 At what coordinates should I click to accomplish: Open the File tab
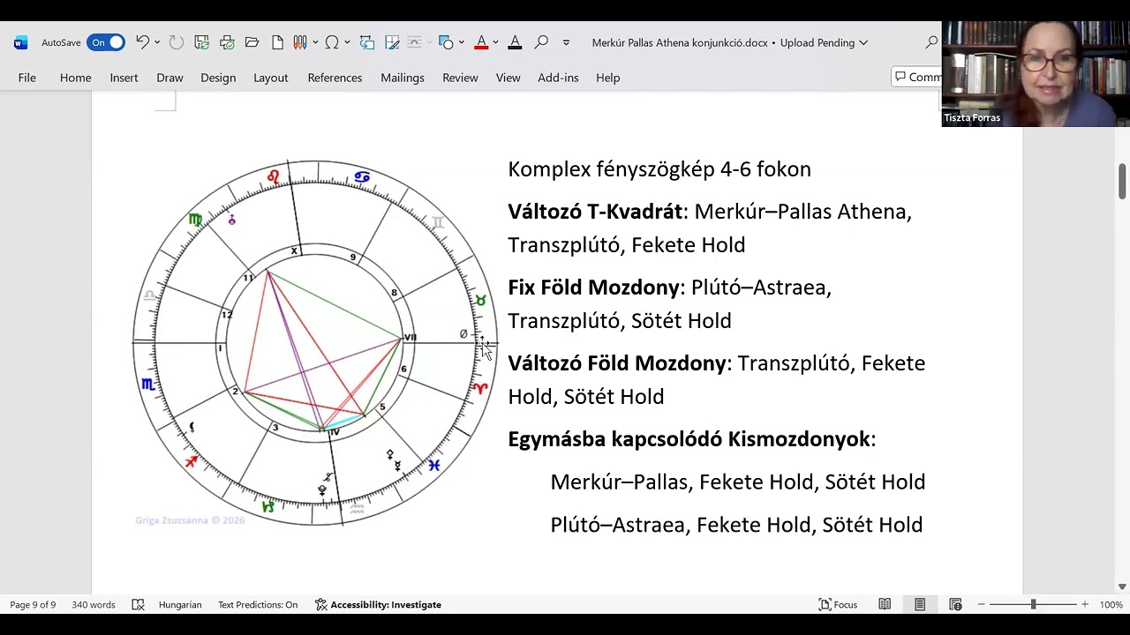point(27,78)
